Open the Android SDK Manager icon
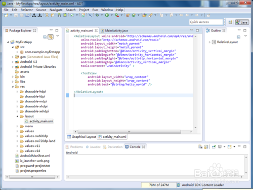This screenshot has height=190, width=253. (59, 15)
